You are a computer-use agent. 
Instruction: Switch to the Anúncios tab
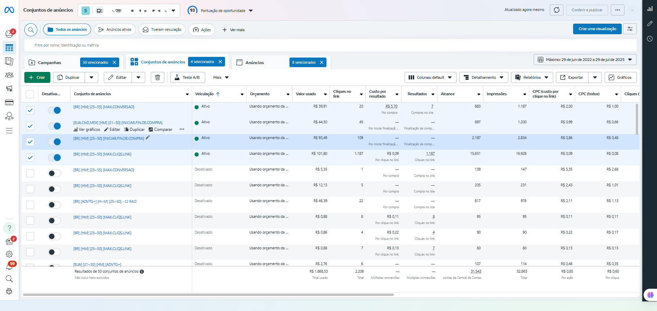click(255, 63)
